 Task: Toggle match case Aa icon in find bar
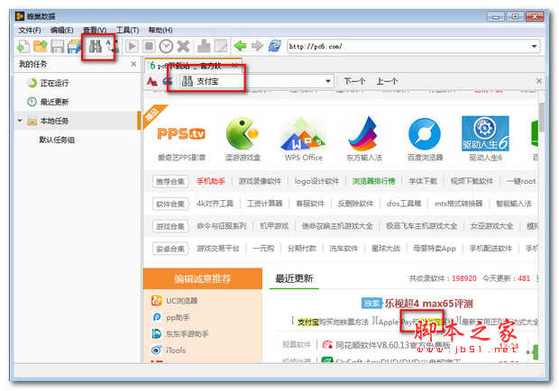(x=151, y=82)
